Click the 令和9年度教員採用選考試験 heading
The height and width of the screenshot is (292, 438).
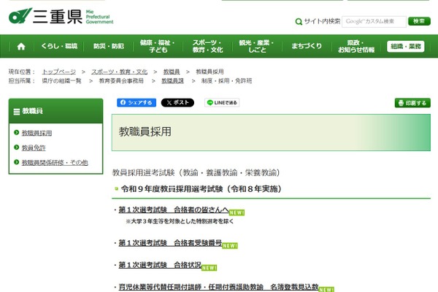[x=201, y=189]
